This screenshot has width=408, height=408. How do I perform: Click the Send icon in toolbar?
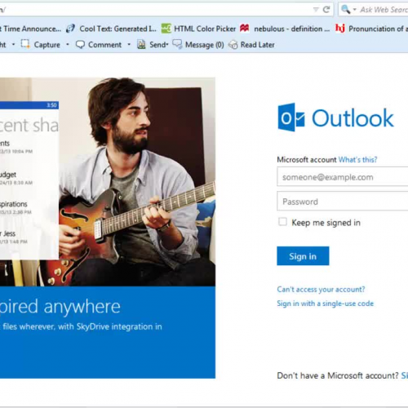pos(141,44)
